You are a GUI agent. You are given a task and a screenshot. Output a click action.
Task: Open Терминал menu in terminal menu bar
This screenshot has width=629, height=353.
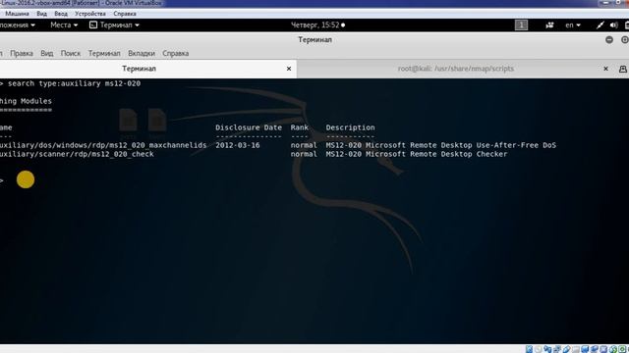point(104,53)
